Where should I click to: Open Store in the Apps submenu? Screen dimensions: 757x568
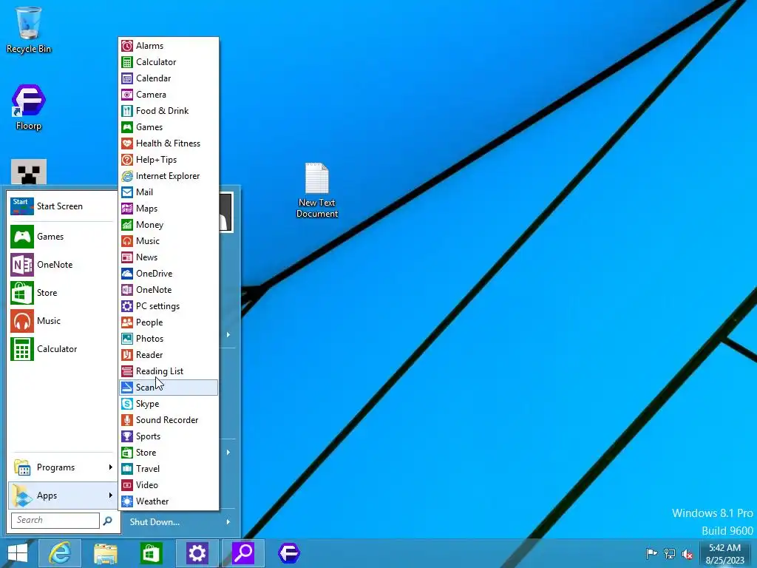click(169, 453)
